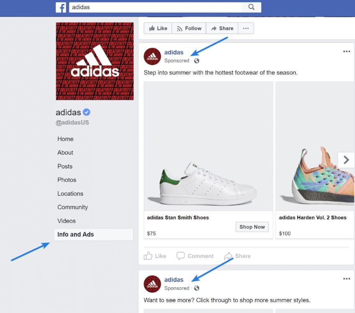Click the $75 price text
Screen dimensions: 355x313
[151, 233]
